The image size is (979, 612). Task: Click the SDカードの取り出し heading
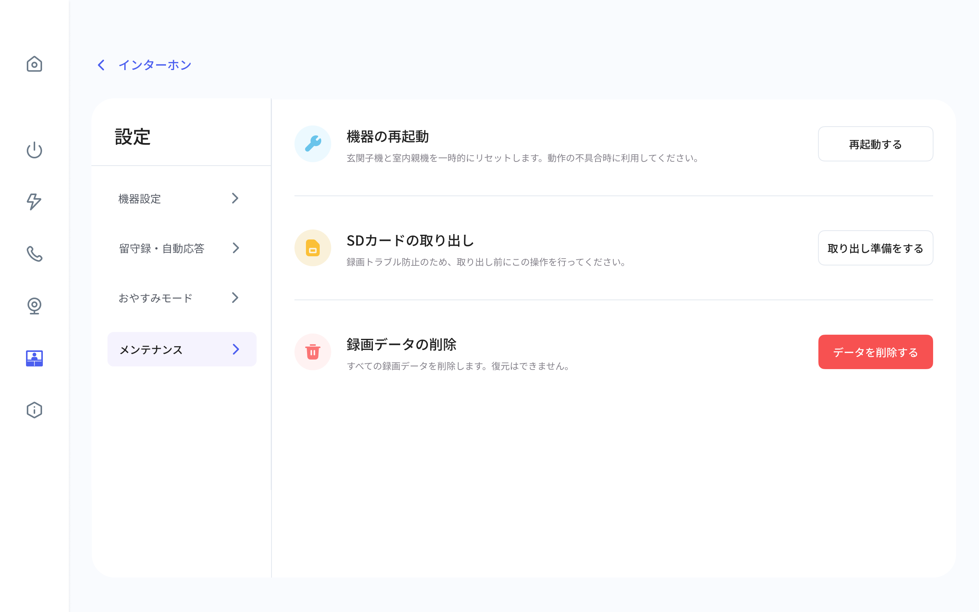410,241
